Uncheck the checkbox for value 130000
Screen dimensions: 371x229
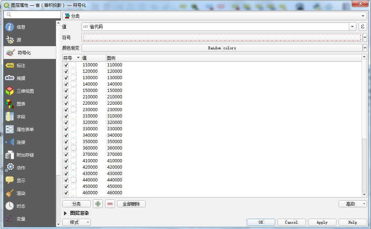pos(66,78)
